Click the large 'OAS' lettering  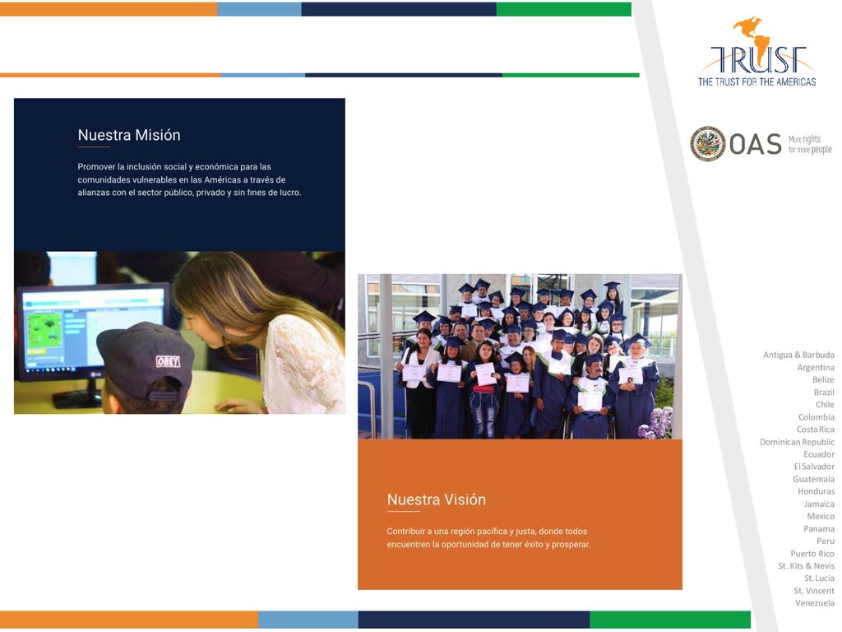755,144
